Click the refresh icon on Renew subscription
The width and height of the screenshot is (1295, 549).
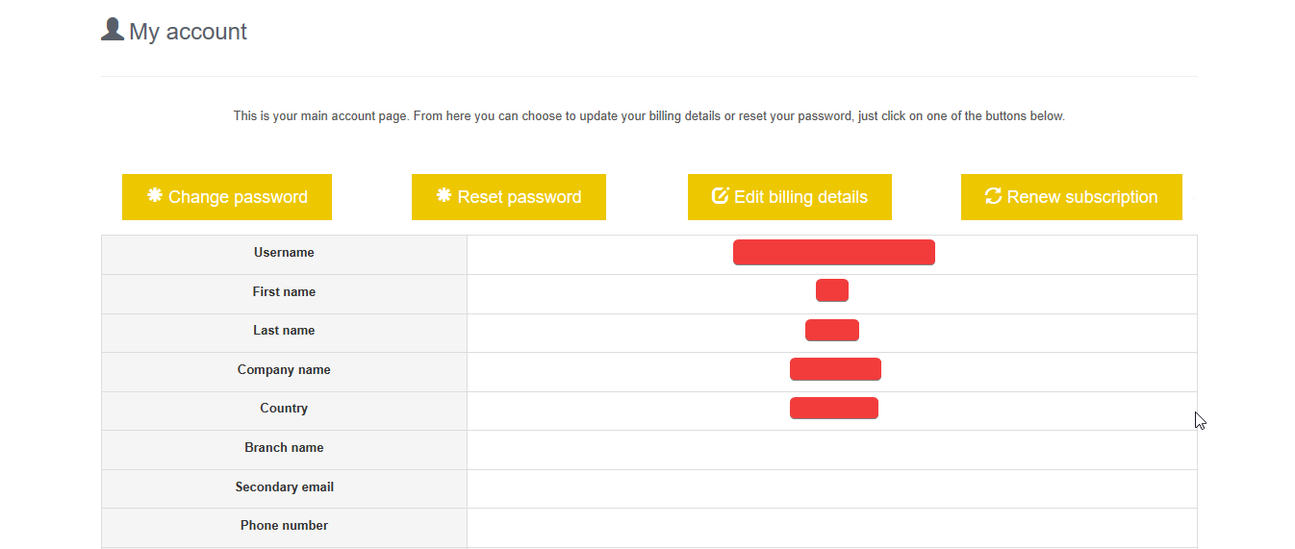994,195
